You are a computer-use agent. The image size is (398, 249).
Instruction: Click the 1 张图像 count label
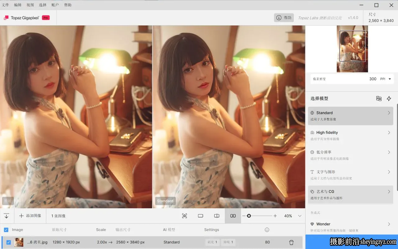pos(58,216)
